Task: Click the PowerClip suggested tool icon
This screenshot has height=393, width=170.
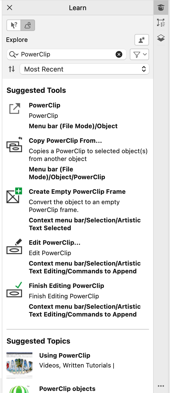Action: [15, 108]
